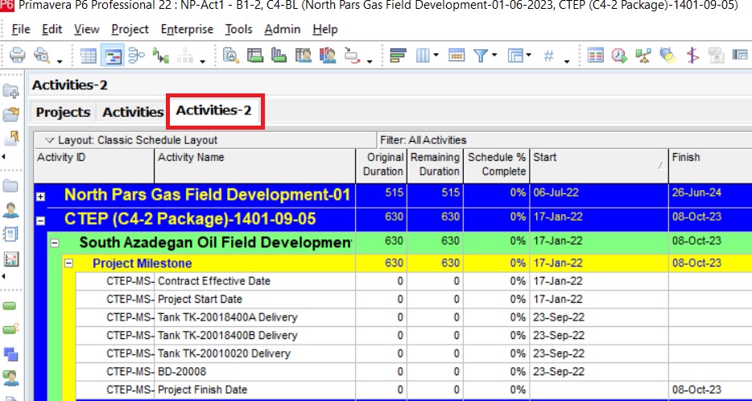Click the Trace Logic icon
This screenshot has width=752, height=401.
pos(353,56)
